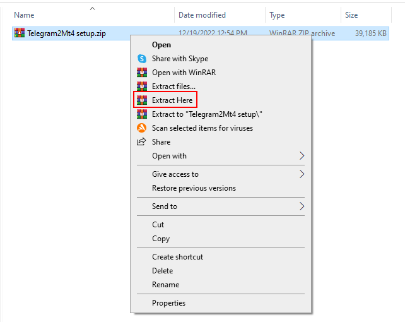Expand the Send to submenu arrow
The image size is (405, 322).
click(x=302, y=206)
